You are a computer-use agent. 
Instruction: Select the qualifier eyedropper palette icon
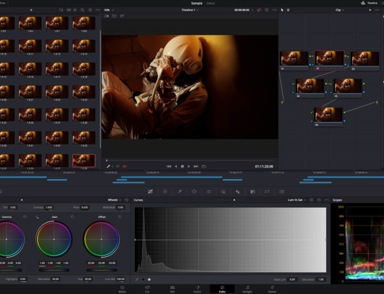[179, 191]
